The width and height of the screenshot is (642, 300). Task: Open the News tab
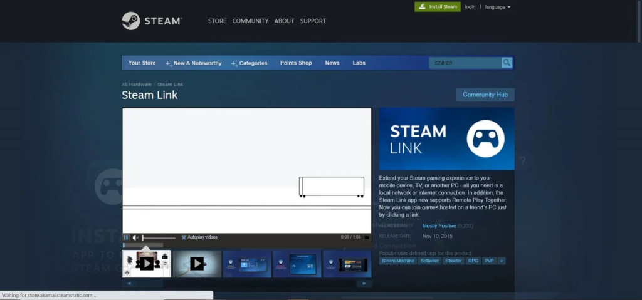(332, 63)
